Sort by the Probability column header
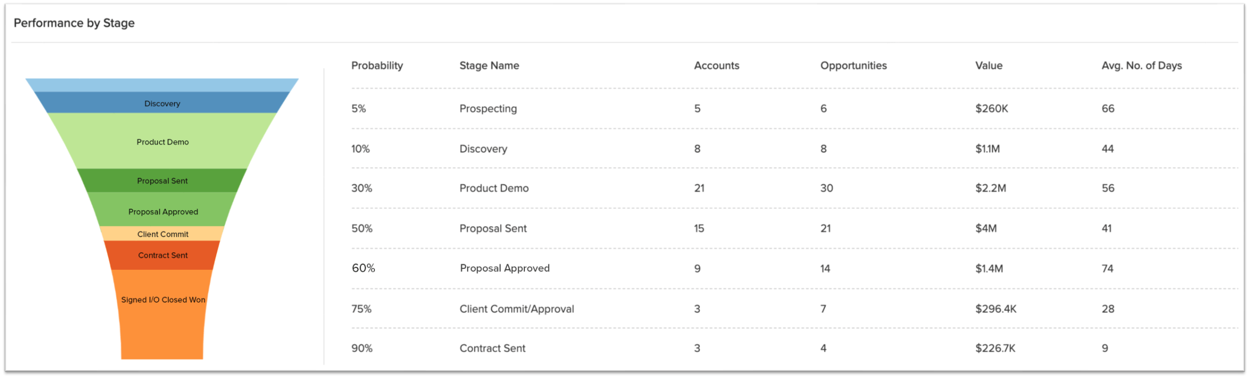The width and height of the screenshot is (1250, 378). tap(377, 65)
